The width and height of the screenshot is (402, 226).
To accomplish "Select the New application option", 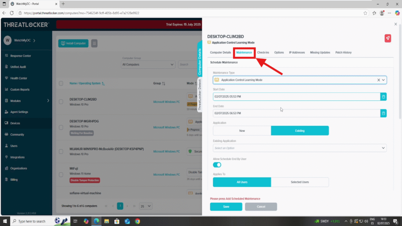I will (x=242, y=131).
